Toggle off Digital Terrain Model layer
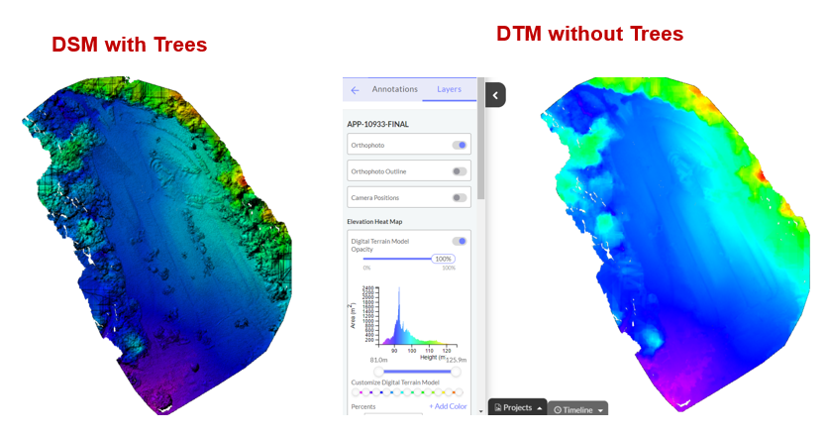The height and width of the screenshot is (436, 826). click(460, 241)
